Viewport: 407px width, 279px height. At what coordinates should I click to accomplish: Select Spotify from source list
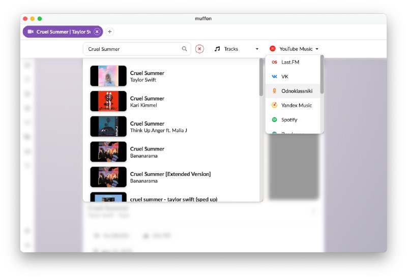293,120
